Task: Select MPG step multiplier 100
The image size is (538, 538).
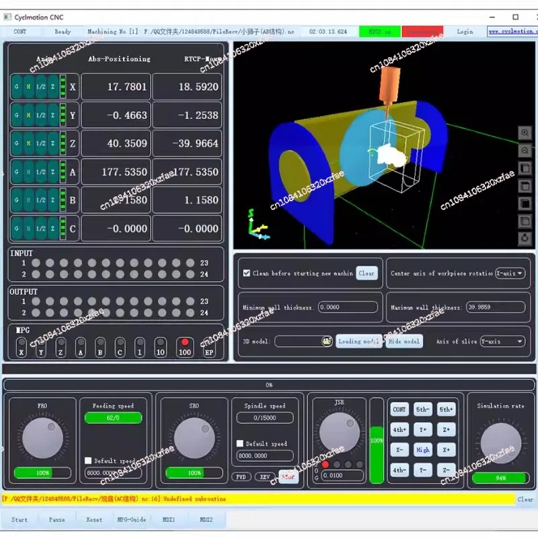Action: (184, 347)
